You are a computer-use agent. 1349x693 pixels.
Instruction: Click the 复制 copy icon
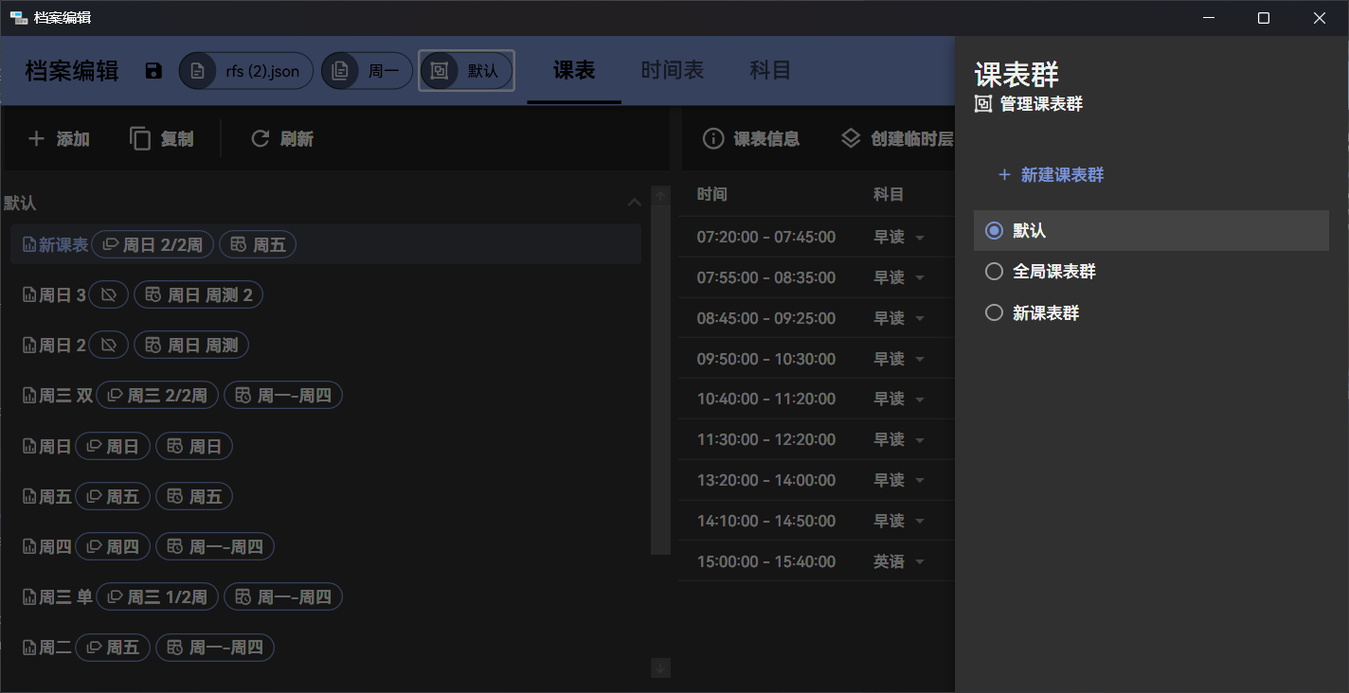[x=140, y=139]
